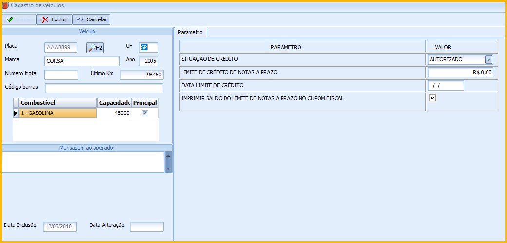507x243 pixels.
Task: Click the Ano field showing 2005
Action: pos(149,61)
